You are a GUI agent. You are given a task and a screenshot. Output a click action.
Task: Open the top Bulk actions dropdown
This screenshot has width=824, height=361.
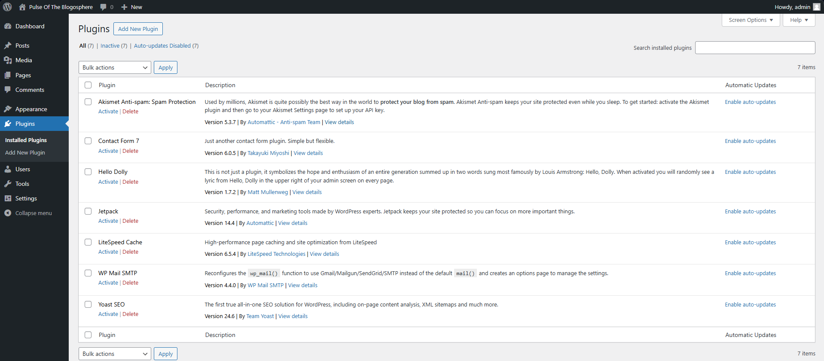coord(115,67)
